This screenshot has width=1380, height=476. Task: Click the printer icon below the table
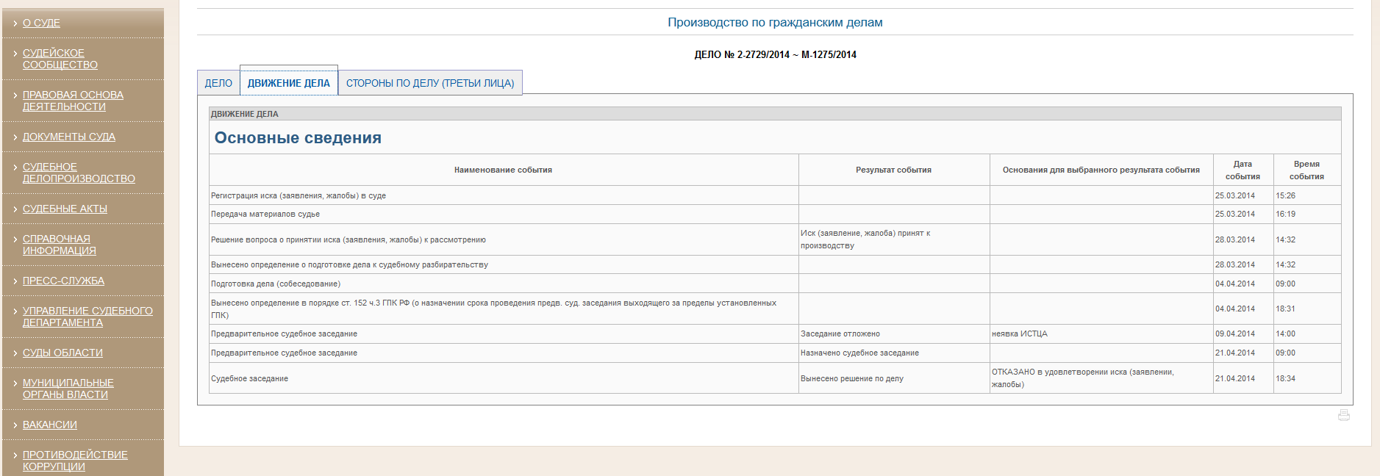point(1343,415)
